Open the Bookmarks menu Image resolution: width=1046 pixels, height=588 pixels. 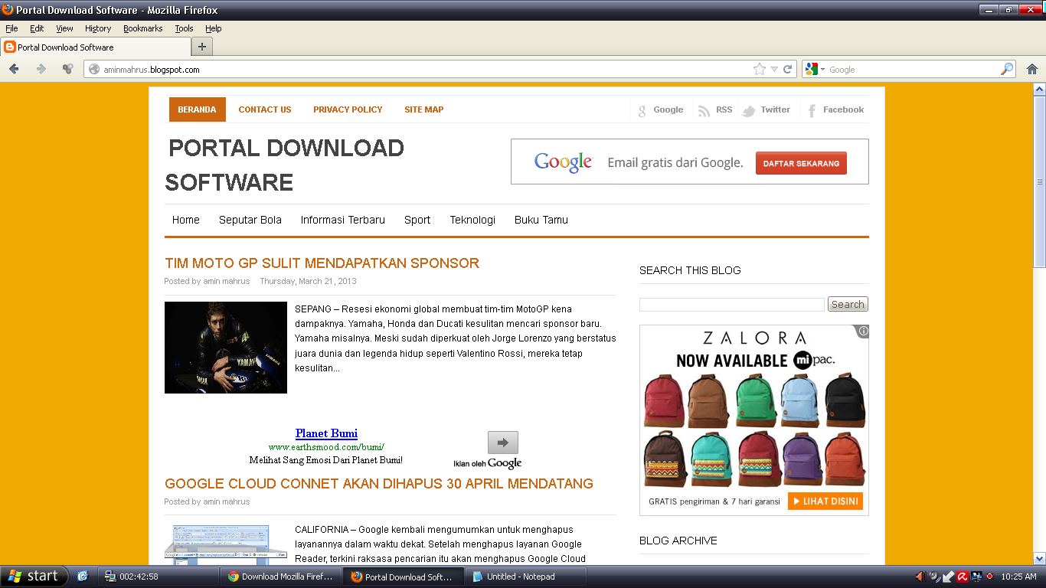tap(143, 28)
